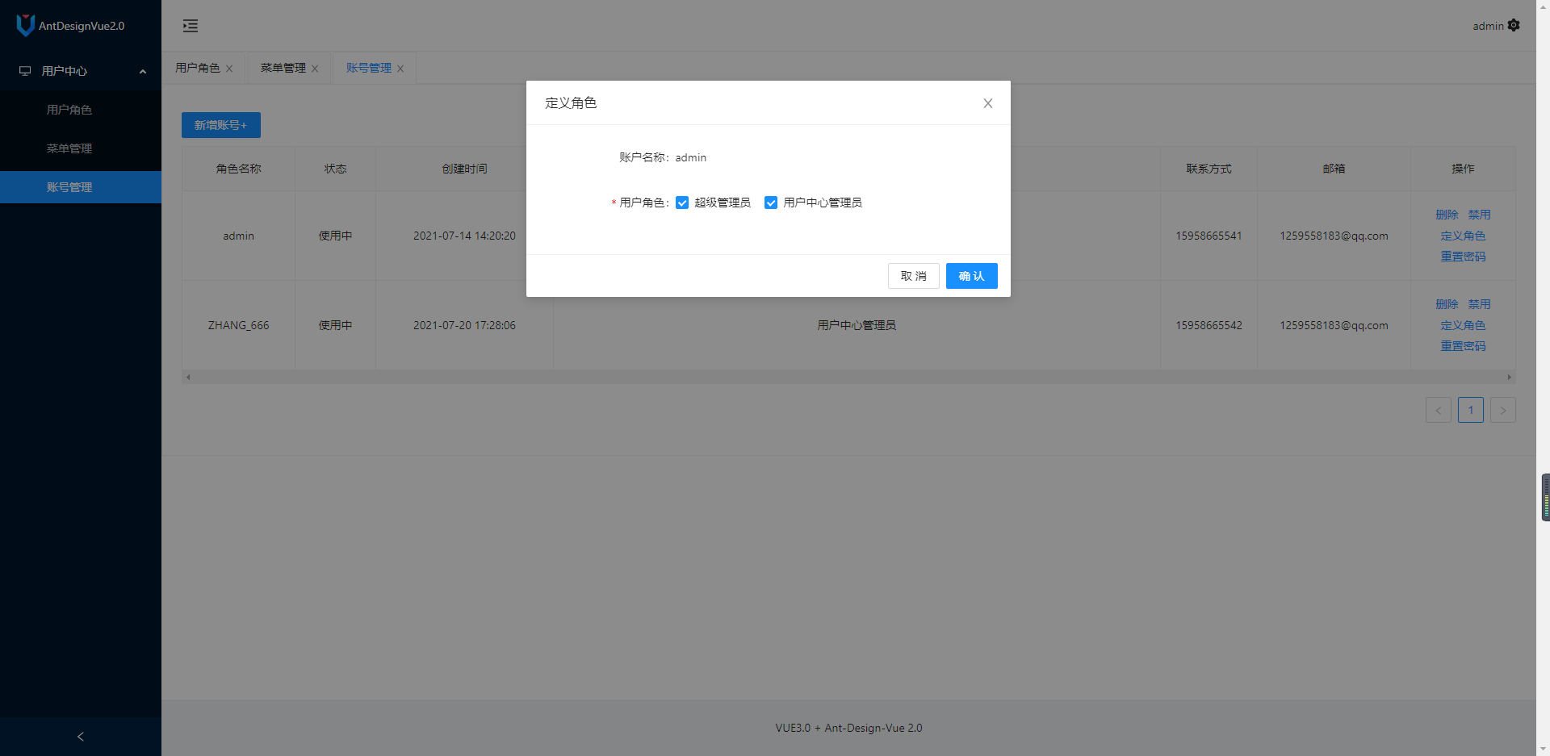Toggle the sidebar menu fold icon
The height and width of the screenshot is (756, 1550).
click(191, 26)
